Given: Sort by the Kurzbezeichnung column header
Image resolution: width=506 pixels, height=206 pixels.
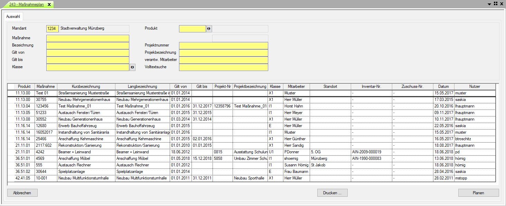Looking at the screenshot, I should (86, 86).
